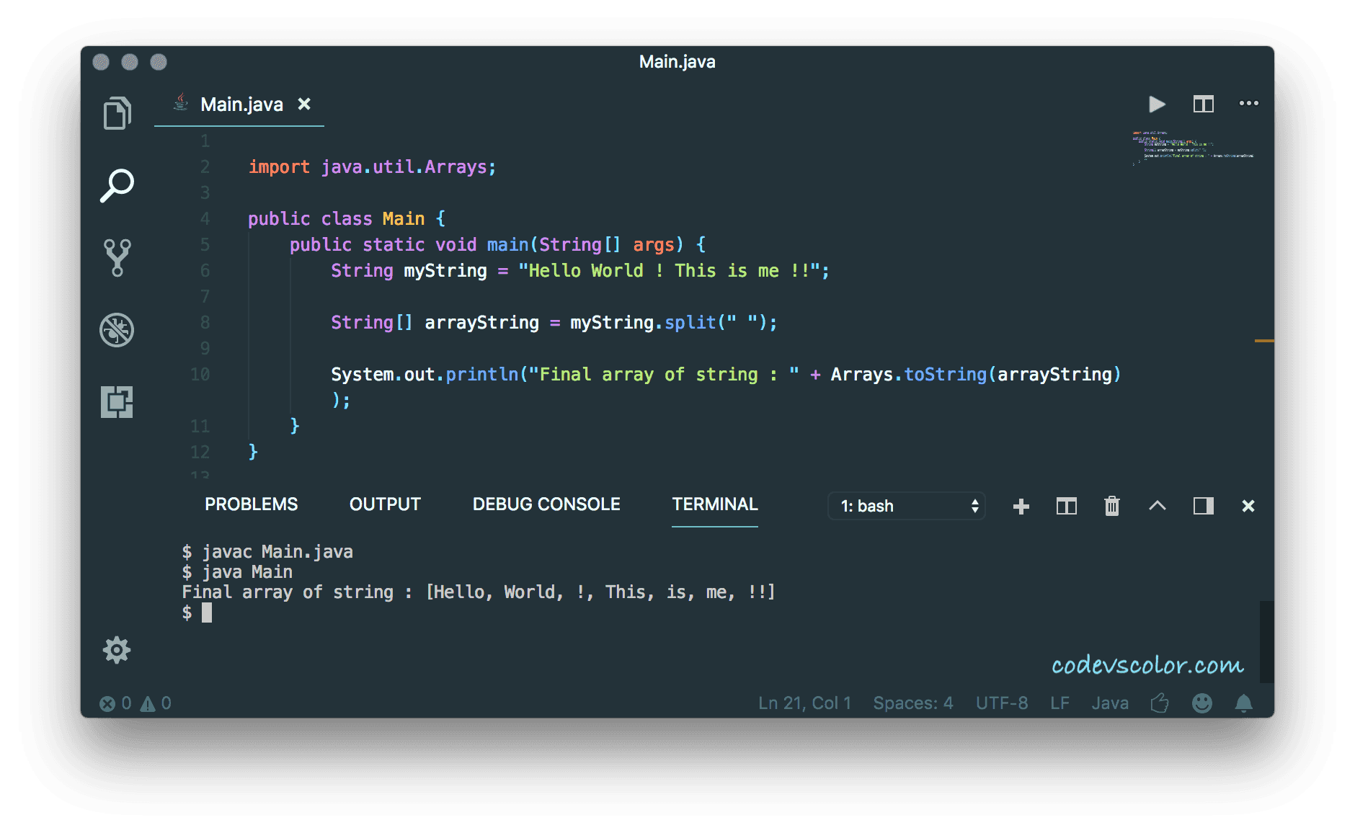1355x833 pixels.
Task: Close the Main.java editor tab
Action: pos(304,104)
